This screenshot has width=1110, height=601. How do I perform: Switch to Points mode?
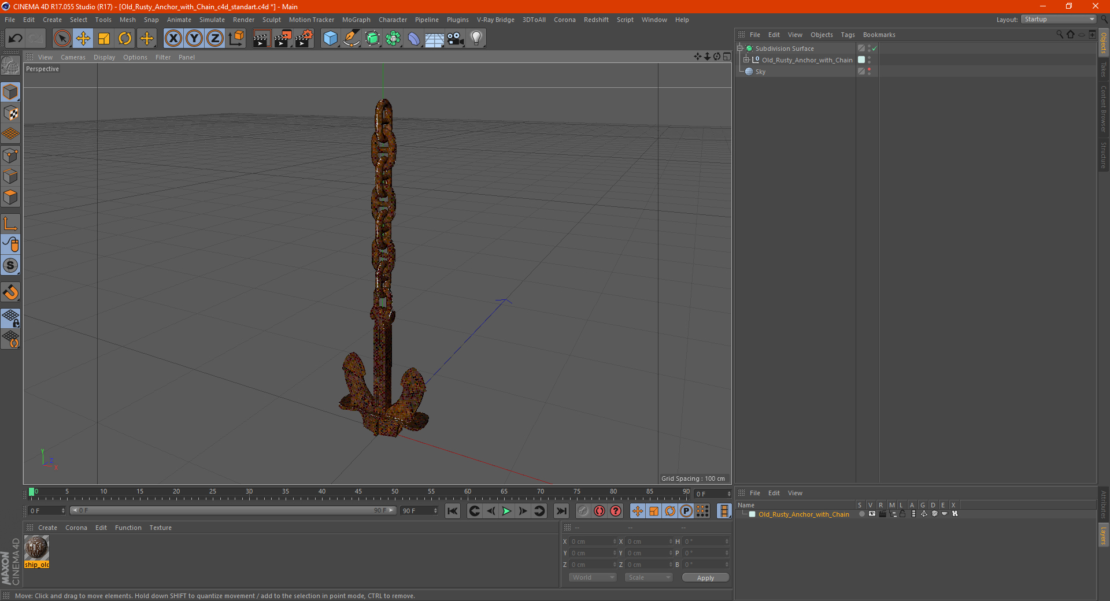click(10, 155)
